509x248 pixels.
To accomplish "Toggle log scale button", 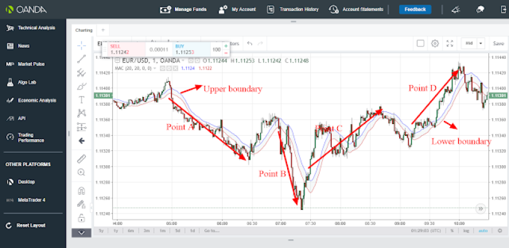I will 466,230.
